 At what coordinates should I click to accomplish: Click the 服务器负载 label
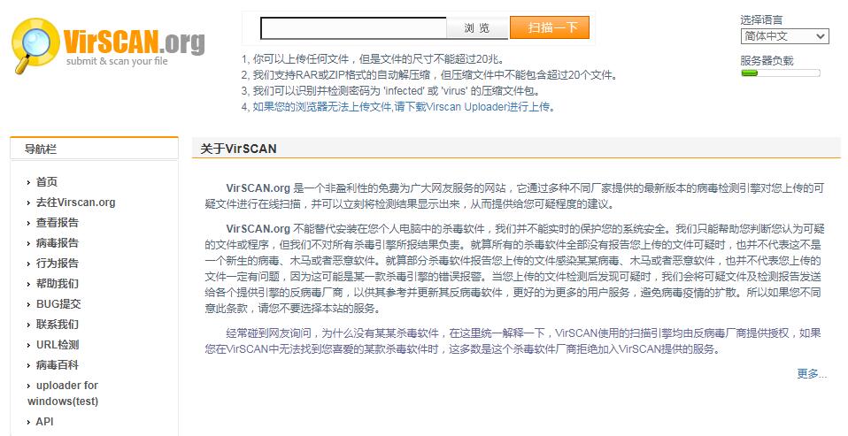click(767, 60)
